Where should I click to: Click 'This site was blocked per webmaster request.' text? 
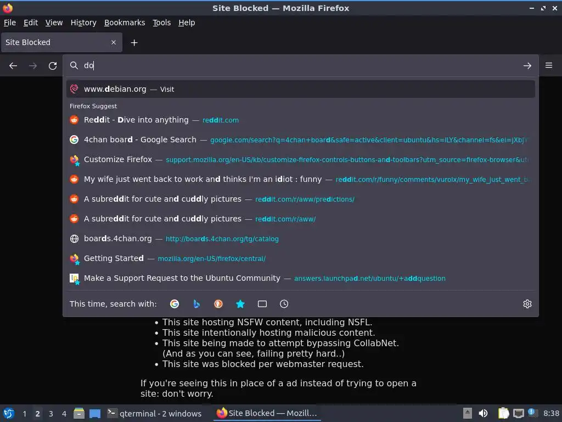263,364
